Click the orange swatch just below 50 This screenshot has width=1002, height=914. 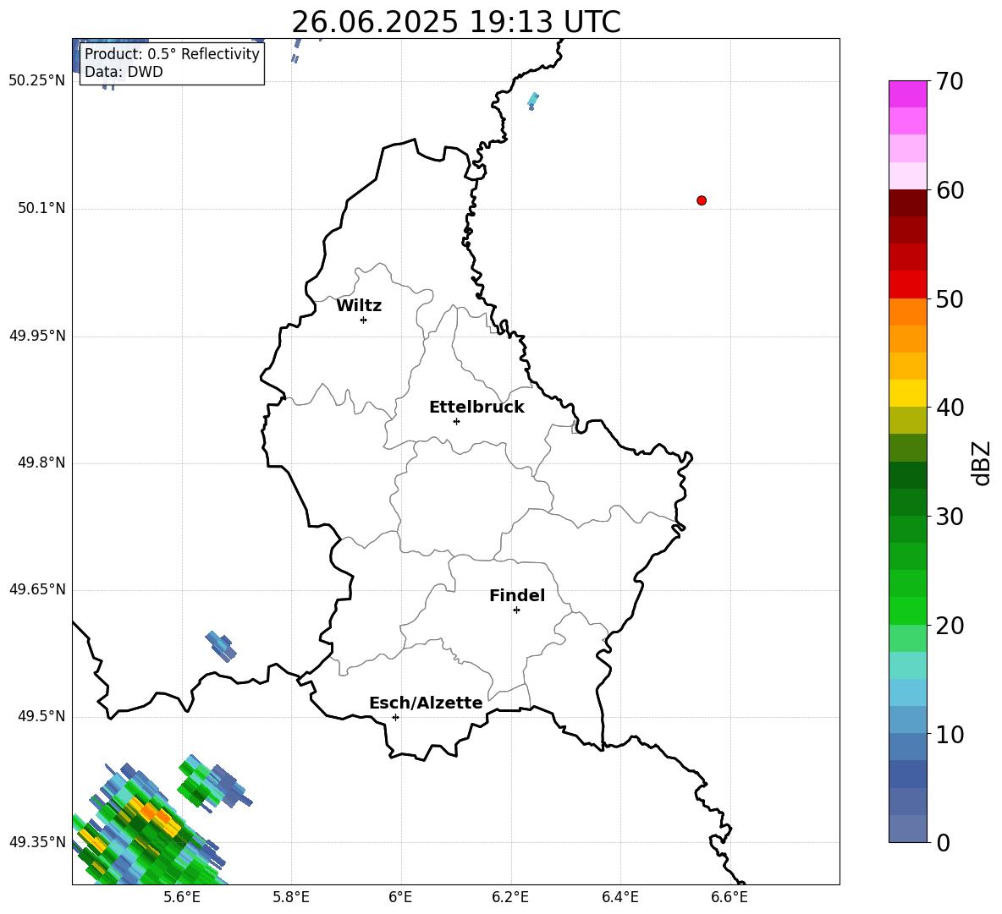point(908,312)
